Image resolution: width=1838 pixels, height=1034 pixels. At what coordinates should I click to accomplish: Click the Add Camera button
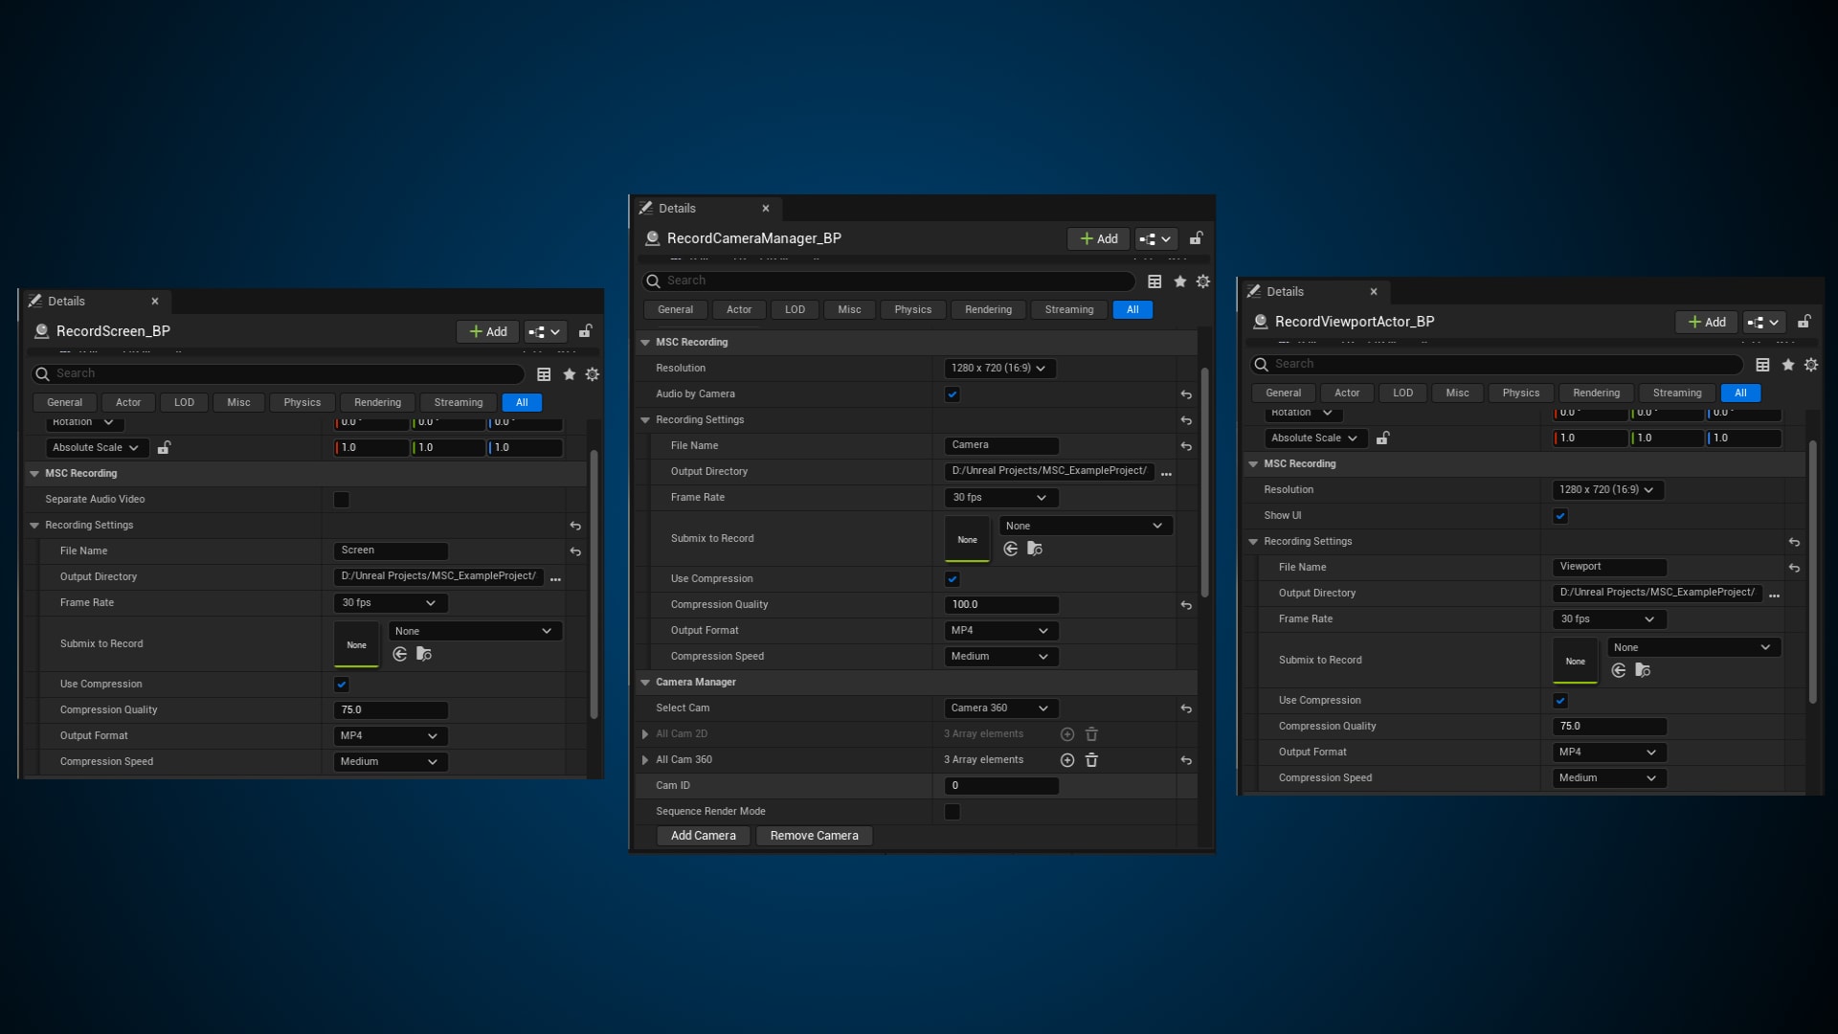click(x=703, y=835)
